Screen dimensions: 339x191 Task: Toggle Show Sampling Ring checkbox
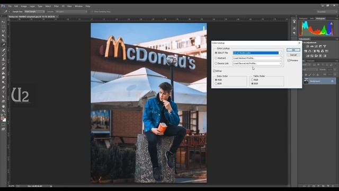92,12
